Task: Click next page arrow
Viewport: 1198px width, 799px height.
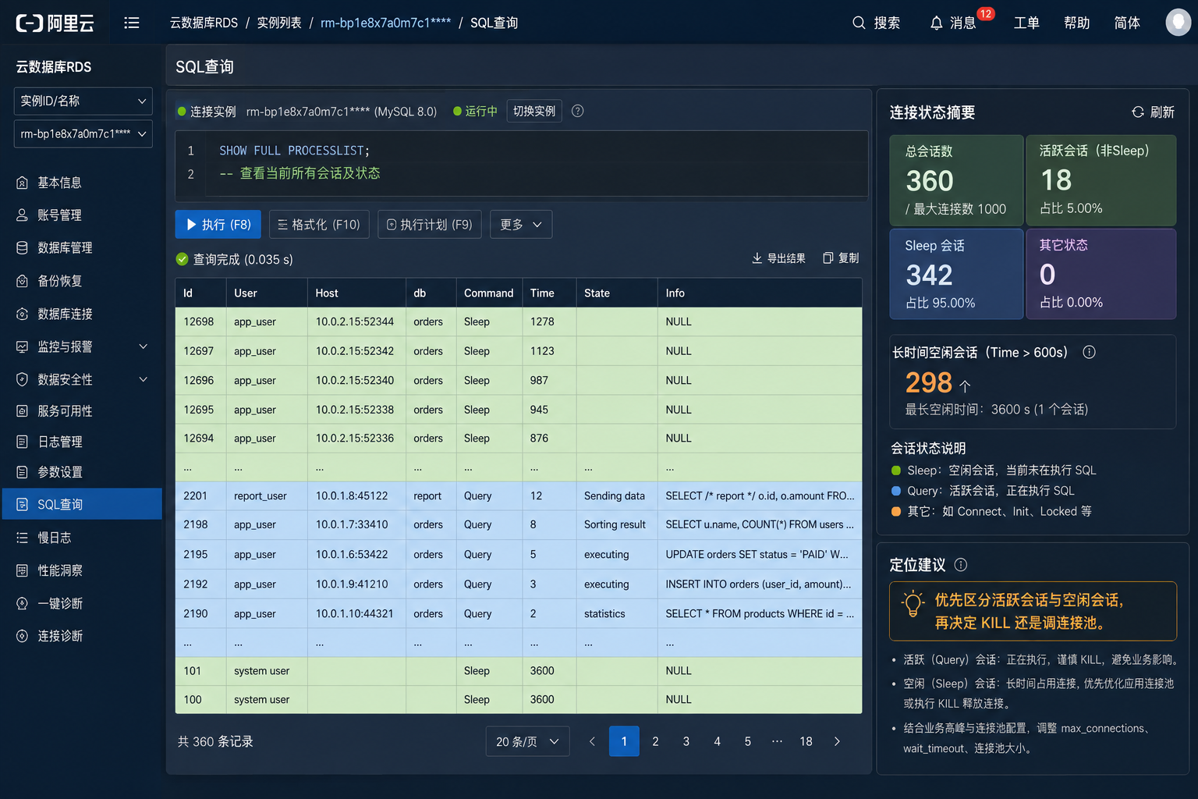Action: (837, 741)
